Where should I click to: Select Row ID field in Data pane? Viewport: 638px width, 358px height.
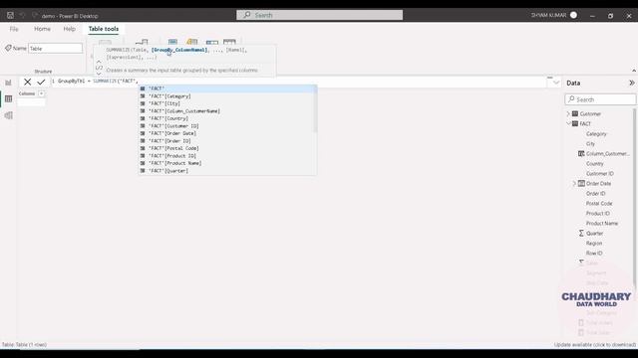tap(594, 253)
